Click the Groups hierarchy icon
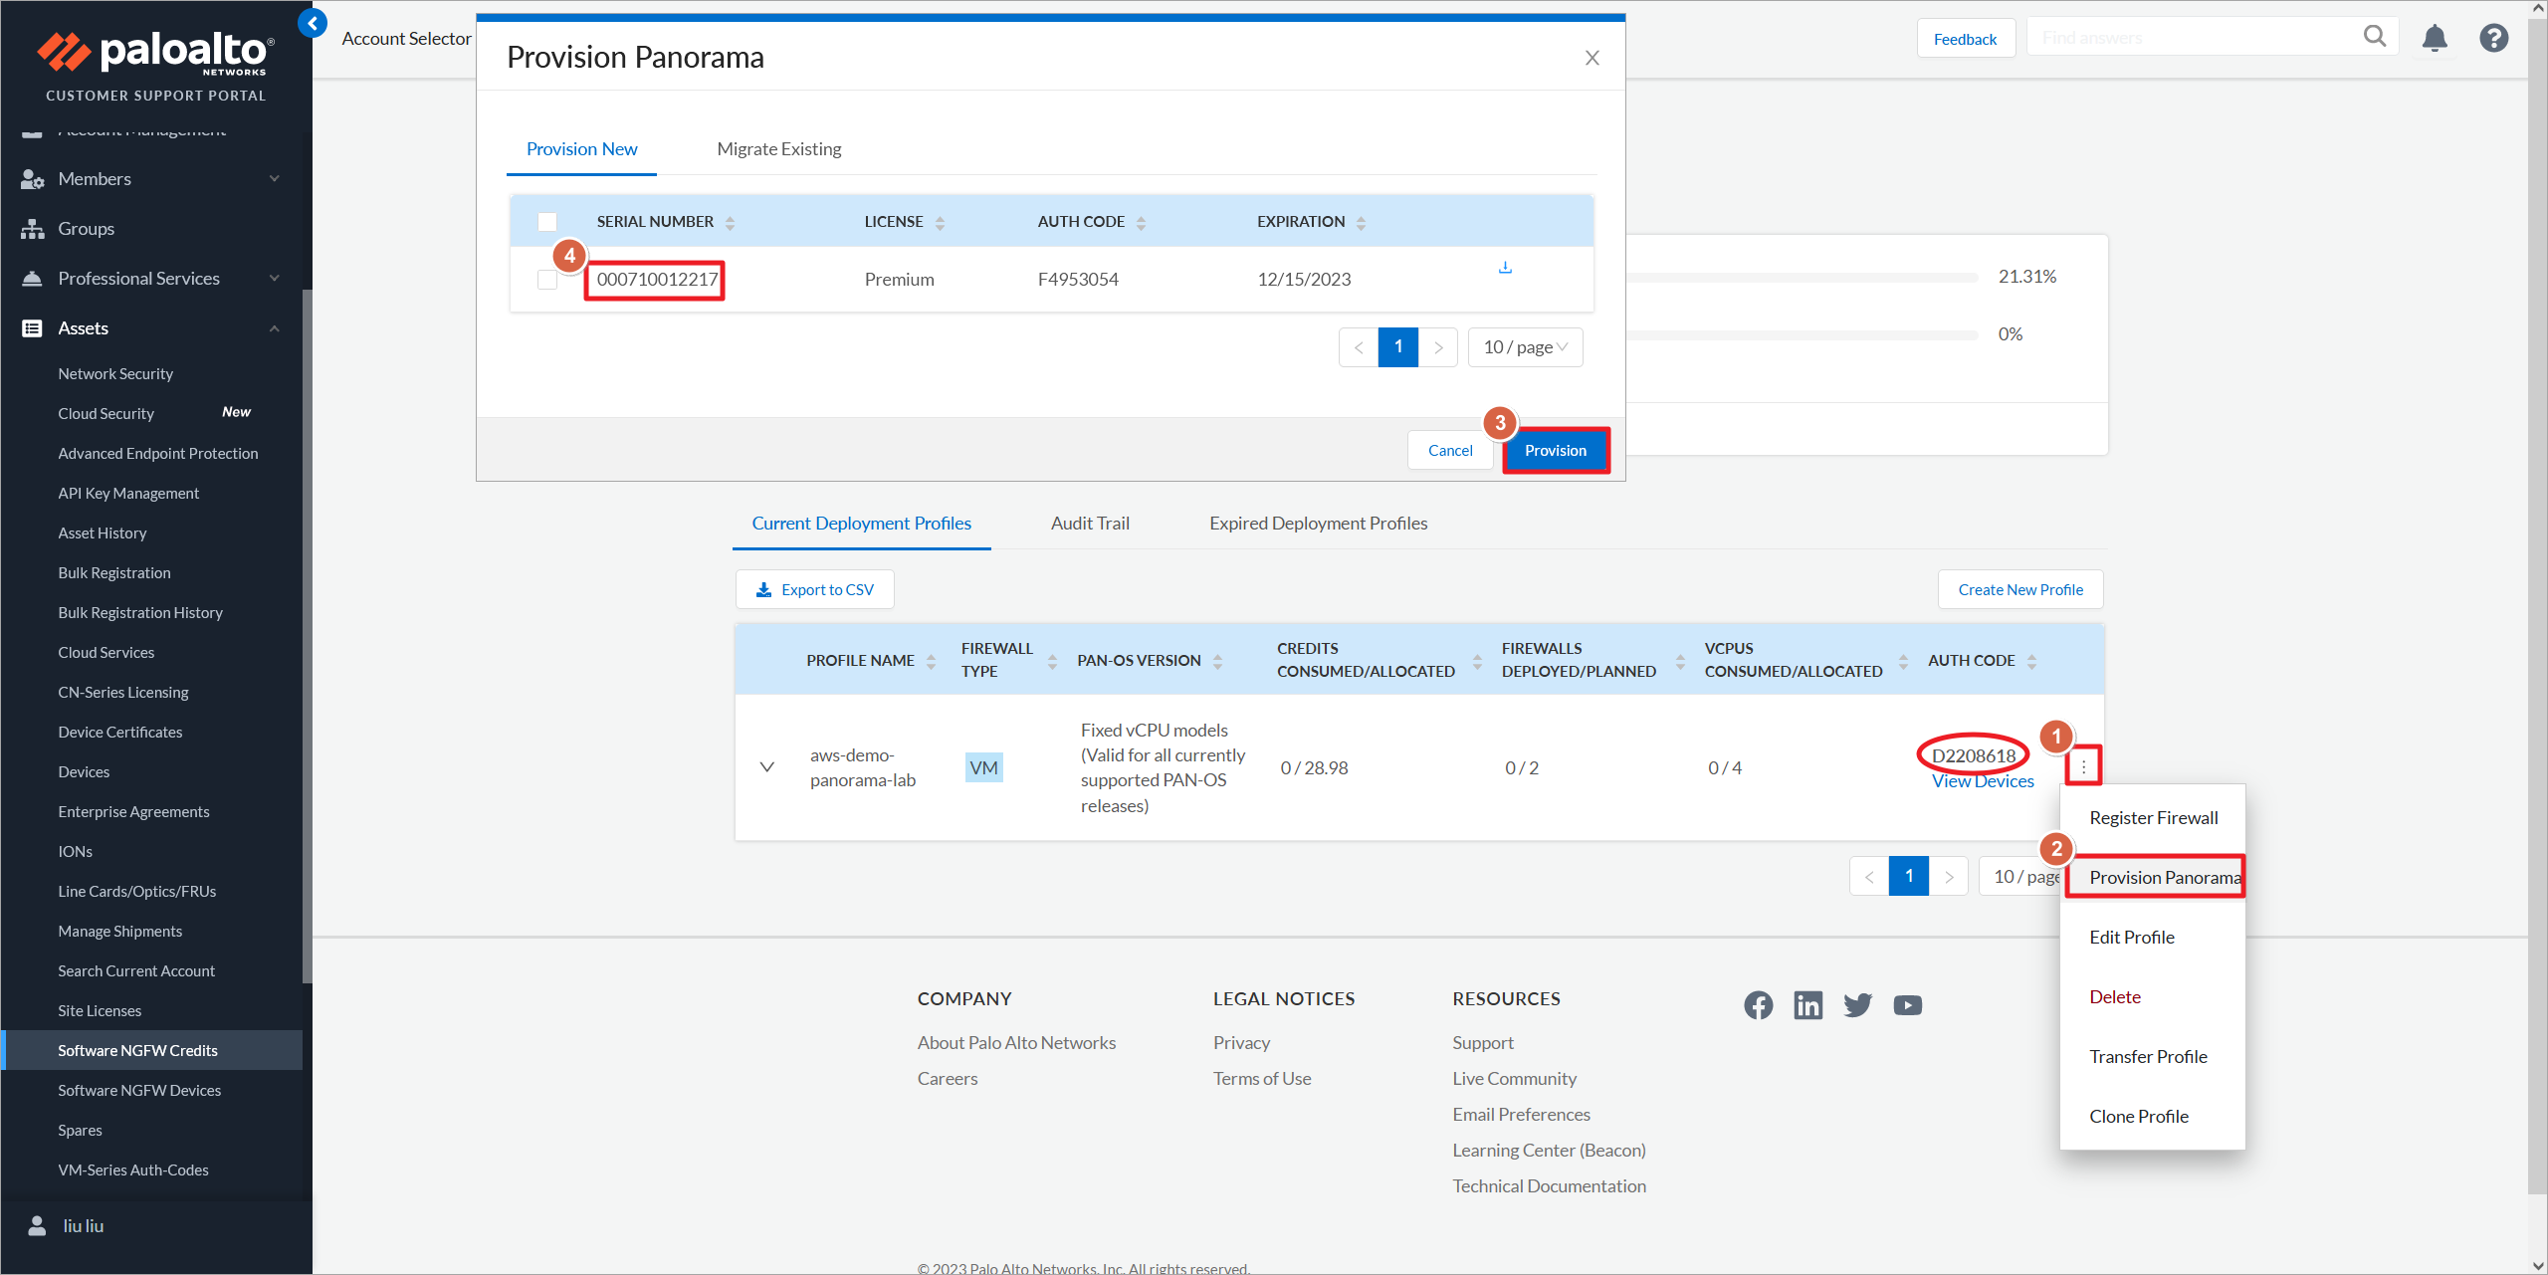 (x=32, y=229)
